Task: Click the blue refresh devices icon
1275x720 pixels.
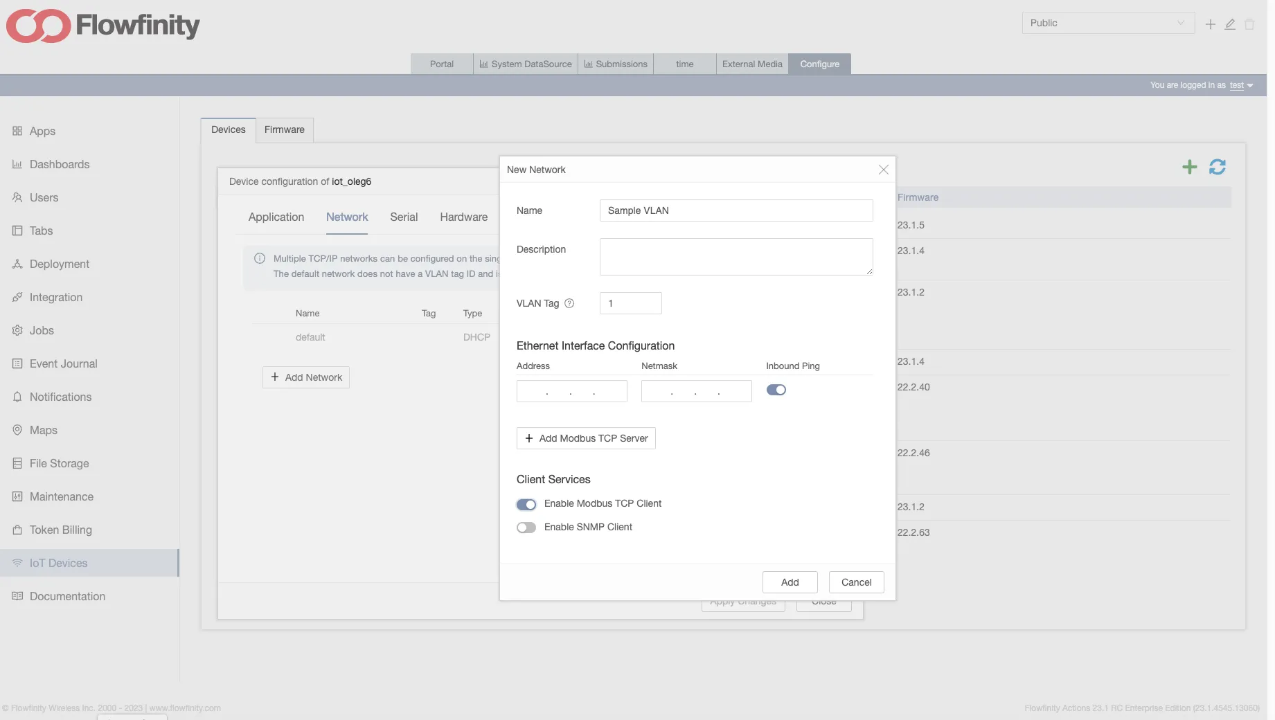Action: 1217,167
